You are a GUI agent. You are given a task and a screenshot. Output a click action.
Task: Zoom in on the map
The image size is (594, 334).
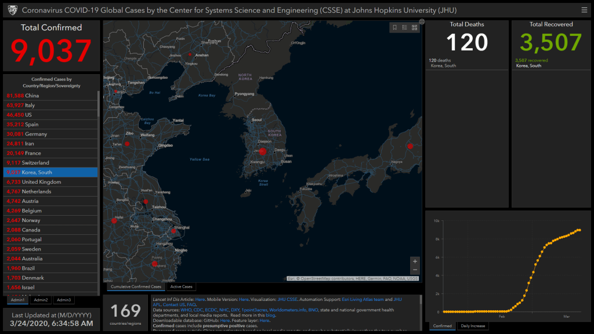coord(415,262)
